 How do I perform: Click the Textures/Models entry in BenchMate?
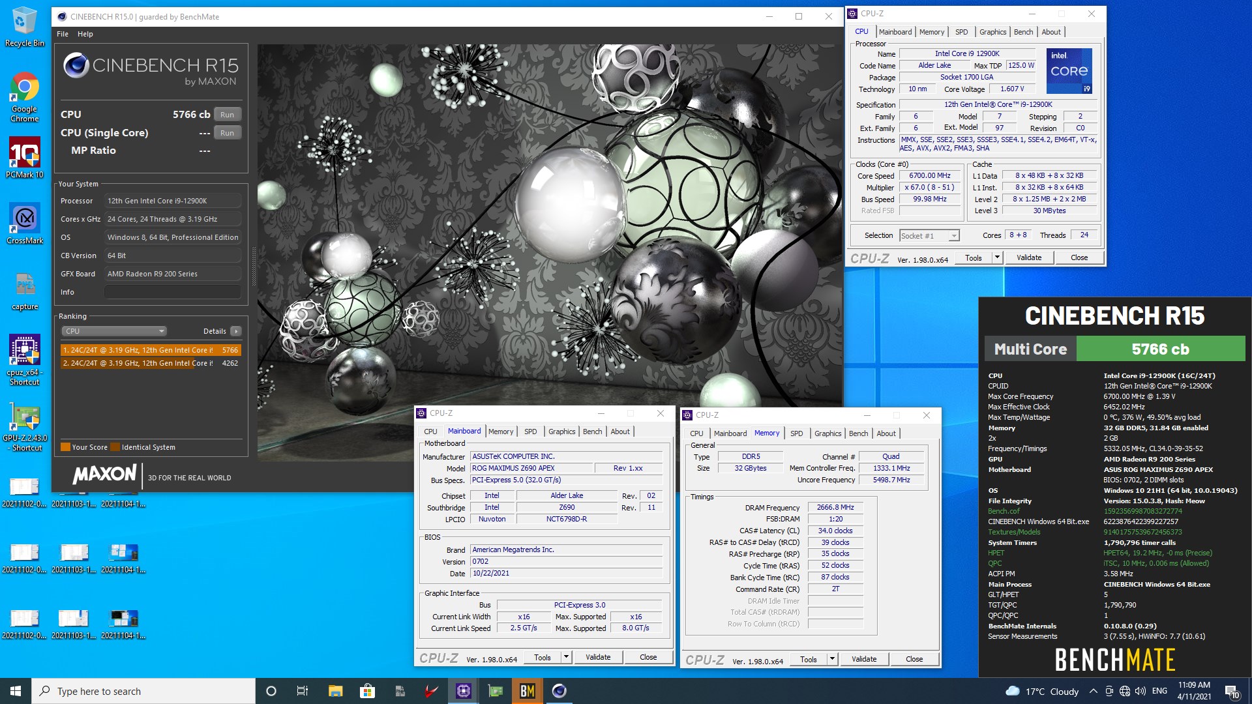tap(1014, 532)
